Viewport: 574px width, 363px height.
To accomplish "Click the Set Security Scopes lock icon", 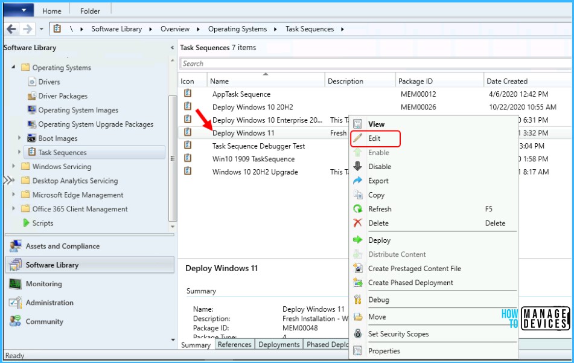I will 358,333.
